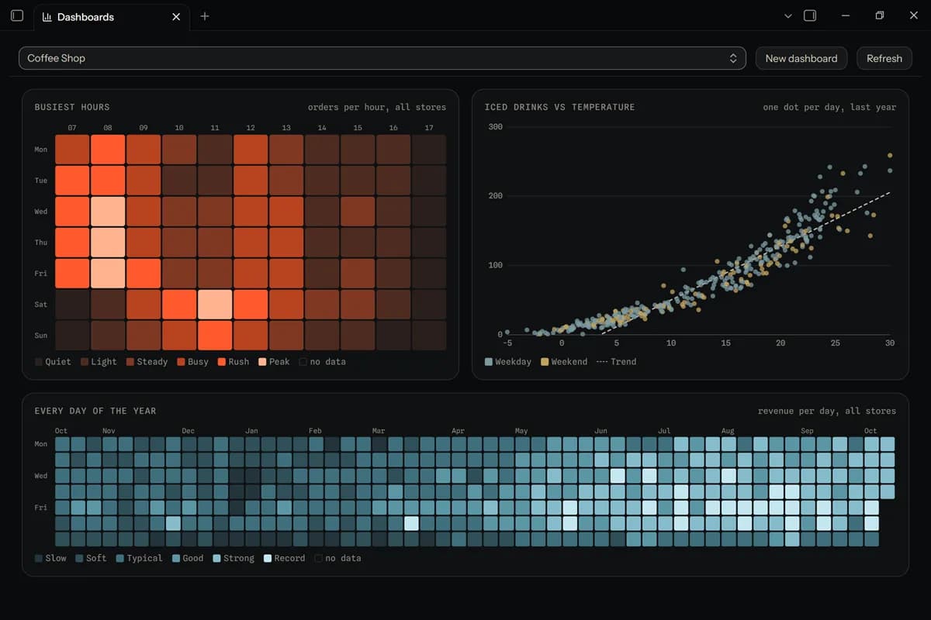Open the Coffee Shop dashboard selector

382,58
